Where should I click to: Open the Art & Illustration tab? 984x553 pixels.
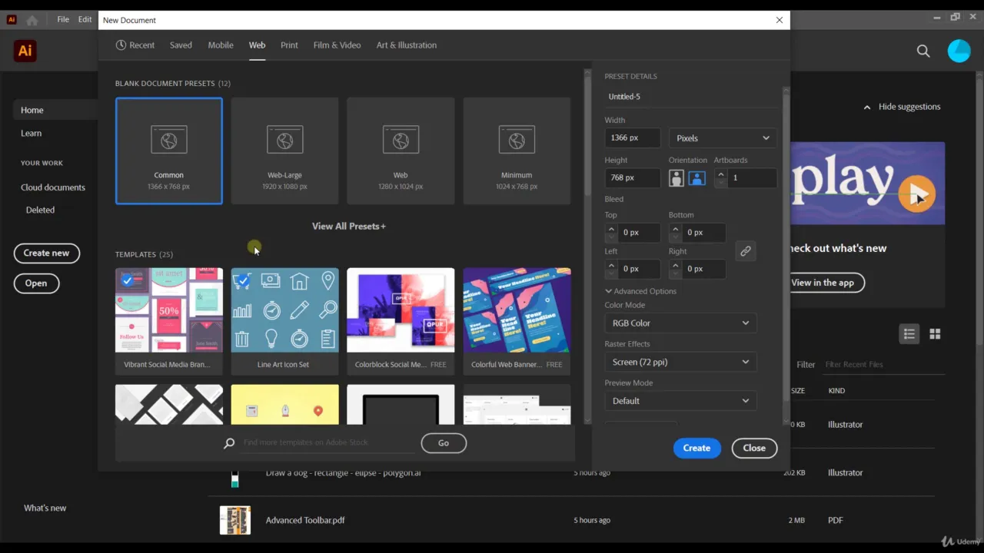click(406, 45)
